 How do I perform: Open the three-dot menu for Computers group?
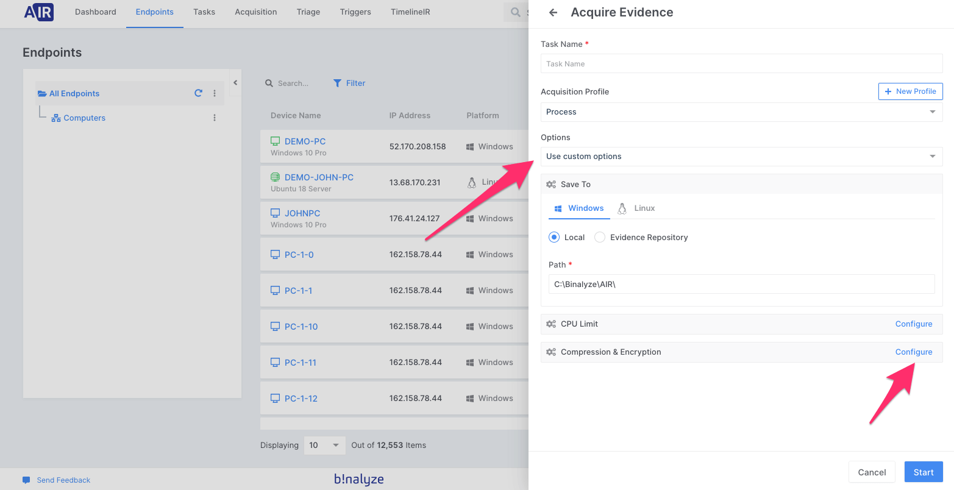(215, 118)
